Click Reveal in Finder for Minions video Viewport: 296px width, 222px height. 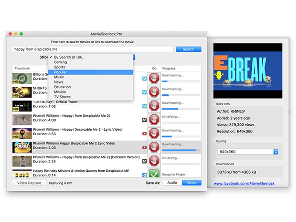point(173,175)
